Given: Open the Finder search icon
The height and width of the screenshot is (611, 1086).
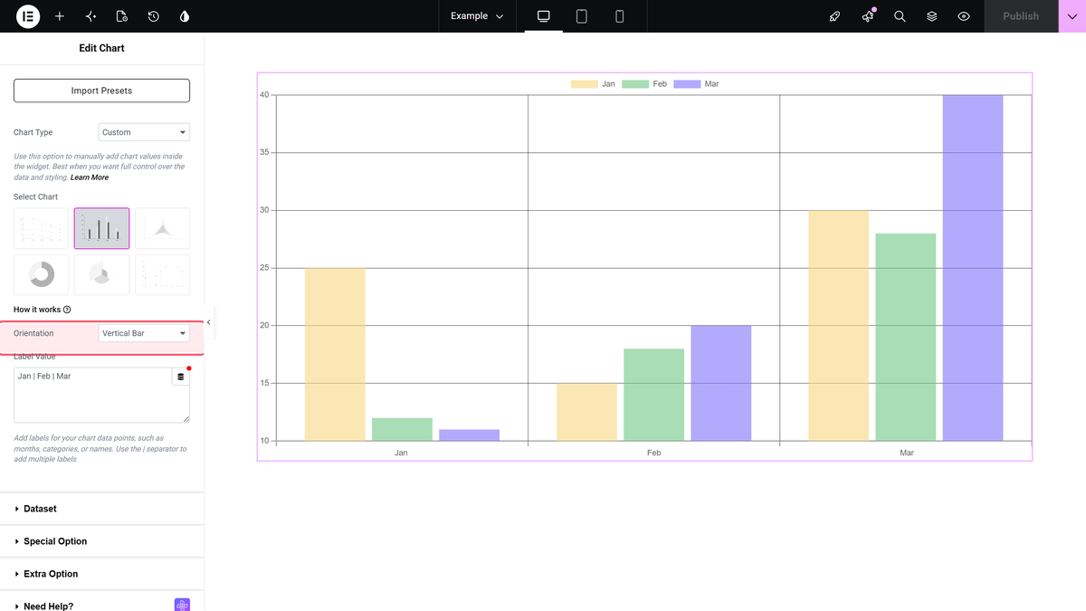Looking at the screenshot, I should pos(900,16).
